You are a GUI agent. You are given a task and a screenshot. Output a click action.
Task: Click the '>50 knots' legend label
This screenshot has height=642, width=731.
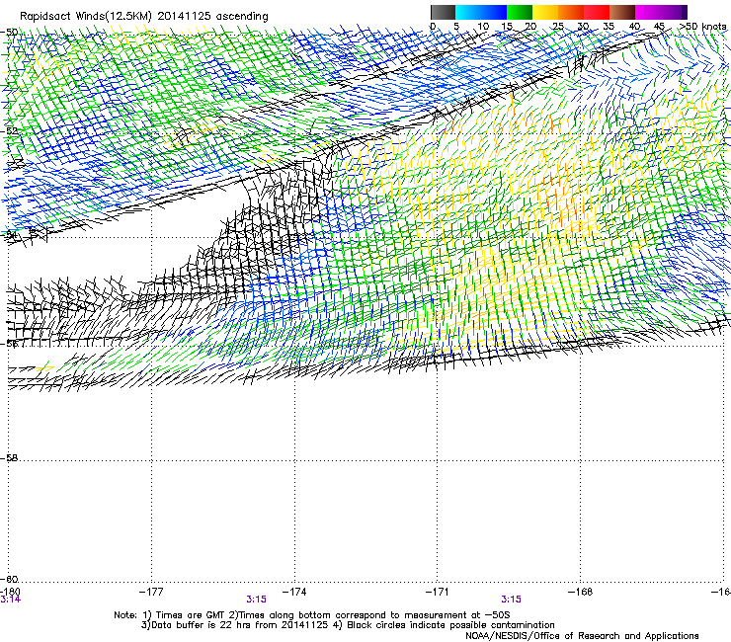702,27
